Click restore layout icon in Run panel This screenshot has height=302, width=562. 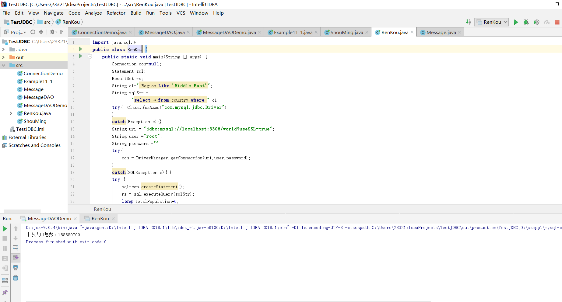coord(5,280)
